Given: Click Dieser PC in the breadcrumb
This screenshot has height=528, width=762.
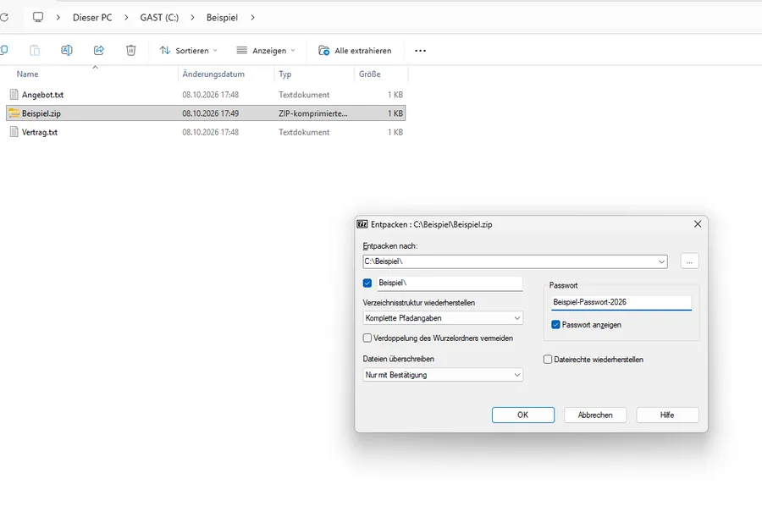Looking at the screenshot, I should (92, 18).
